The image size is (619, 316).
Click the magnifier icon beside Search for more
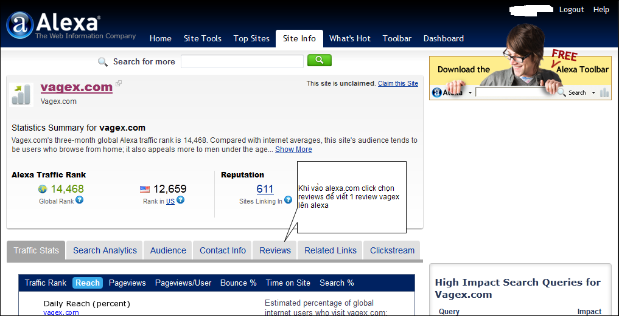tap(103, 62)
